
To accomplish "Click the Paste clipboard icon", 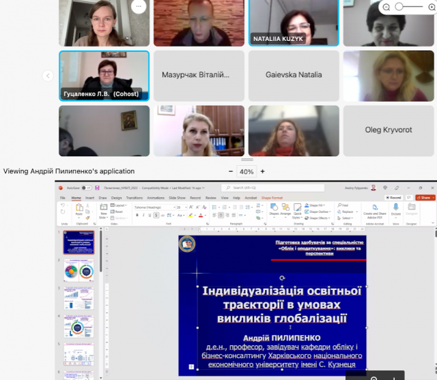I will click(x=79, y=207).
